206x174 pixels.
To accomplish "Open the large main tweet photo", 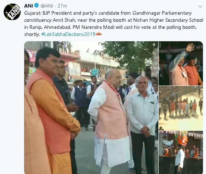I will [91, 107].
